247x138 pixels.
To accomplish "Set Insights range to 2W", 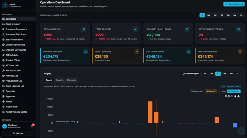I will tap(211, 74).
